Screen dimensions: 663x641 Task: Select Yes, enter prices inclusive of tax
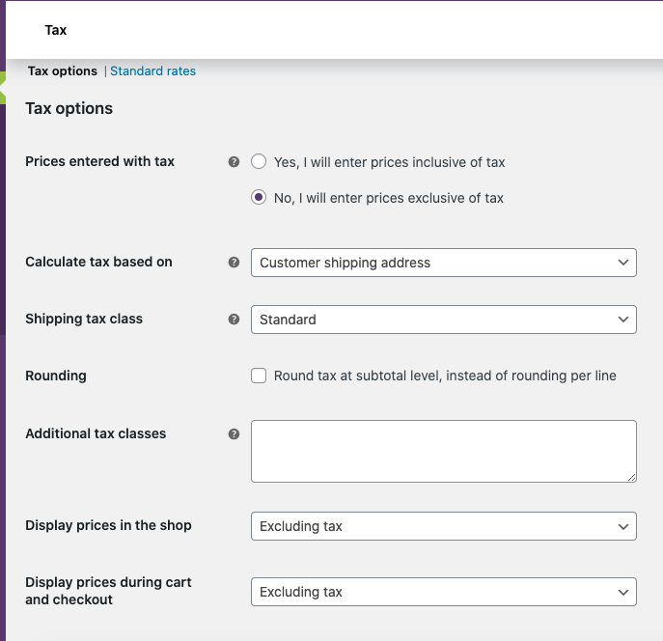(259, 162)
